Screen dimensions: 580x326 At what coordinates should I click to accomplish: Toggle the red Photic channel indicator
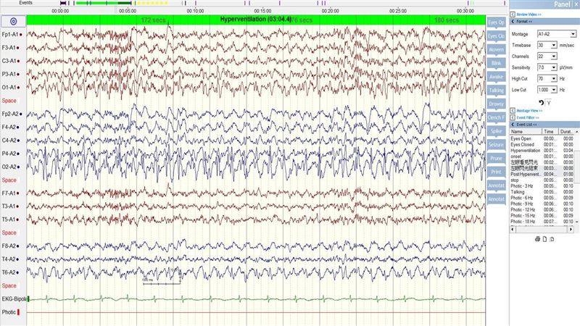(x=19, y=312)
